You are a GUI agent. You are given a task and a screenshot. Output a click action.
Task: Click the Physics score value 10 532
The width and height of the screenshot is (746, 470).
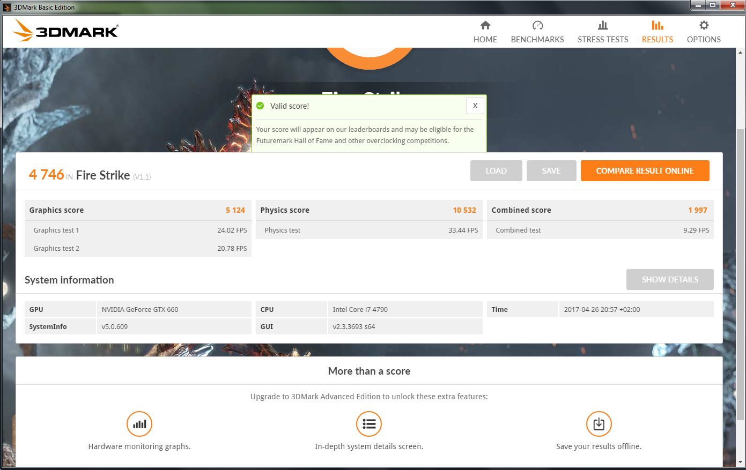coord(464,210)
